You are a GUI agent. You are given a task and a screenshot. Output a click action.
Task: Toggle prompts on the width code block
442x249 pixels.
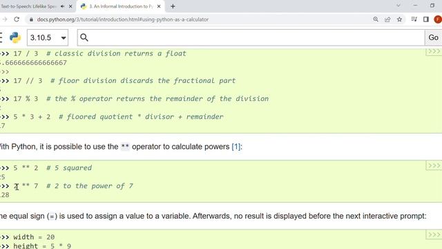click(434, 234)
